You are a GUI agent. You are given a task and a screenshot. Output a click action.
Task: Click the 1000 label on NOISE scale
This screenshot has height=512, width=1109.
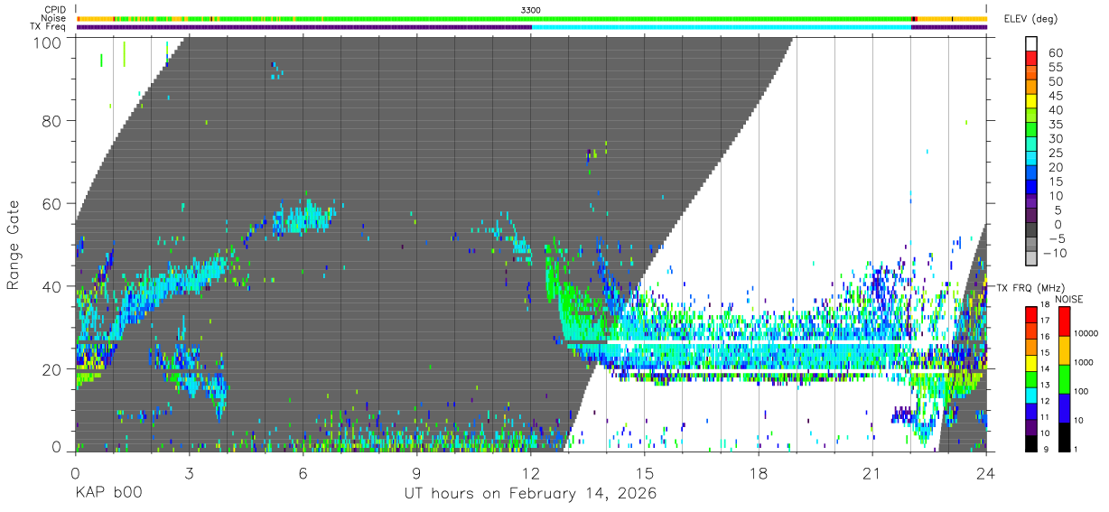point(1085,362)
